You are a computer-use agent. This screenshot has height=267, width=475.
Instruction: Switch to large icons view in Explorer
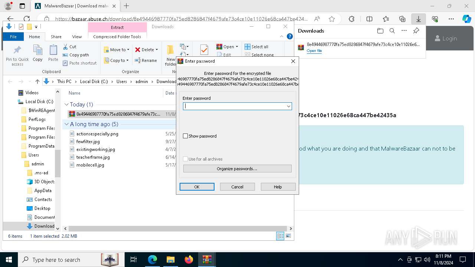[288, 236]
